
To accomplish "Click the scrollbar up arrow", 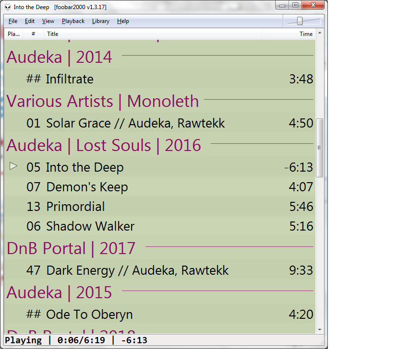I will [320, 33].
